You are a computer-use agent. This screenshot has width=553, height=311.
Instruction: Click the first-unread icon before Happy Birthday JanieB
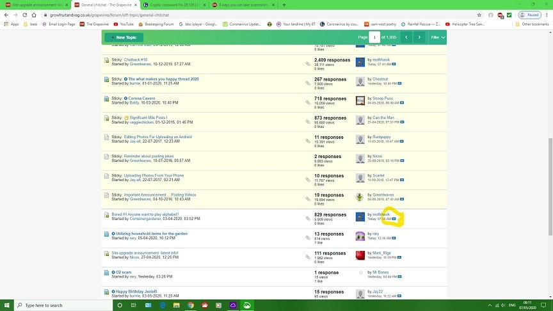(113, 292)
